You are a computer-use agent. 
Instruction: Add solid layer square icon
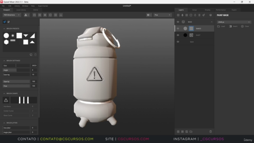[x=191, y=15]
